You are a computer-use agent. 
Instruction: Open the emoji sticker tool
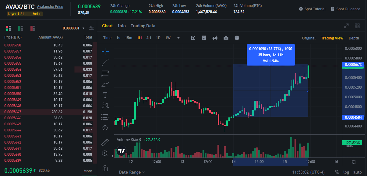(x=105, y=127)
